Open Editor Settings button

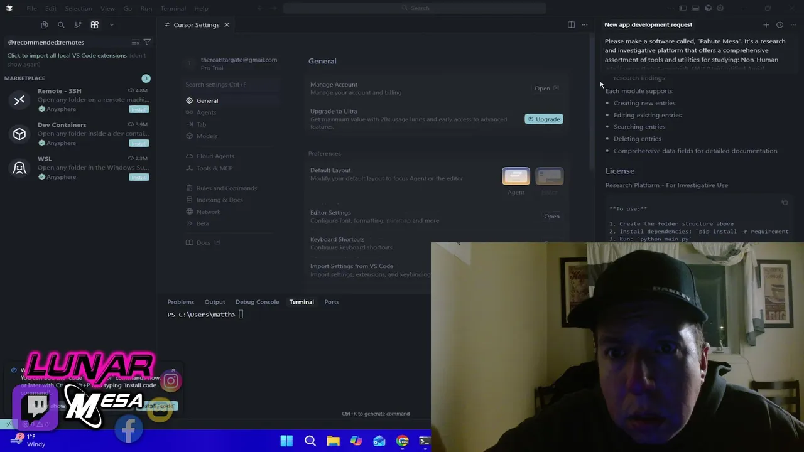tap(551, 217)
